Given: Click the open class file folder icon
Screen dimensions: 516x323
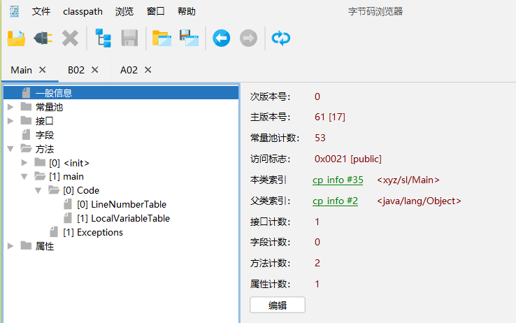Looking at the screenshot, I should 16,38.
